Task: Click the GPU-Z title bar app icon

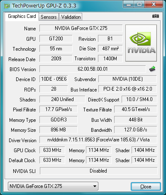Action: click(7, 6)
